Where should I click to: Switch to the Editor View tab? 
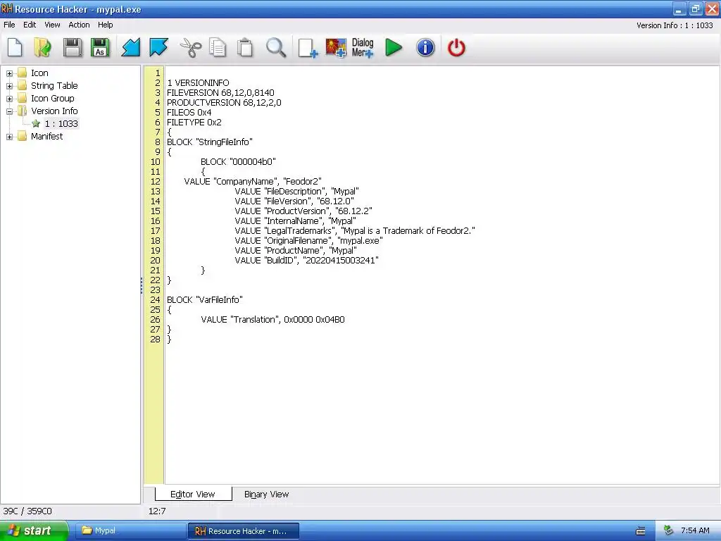tap(193, 494)
